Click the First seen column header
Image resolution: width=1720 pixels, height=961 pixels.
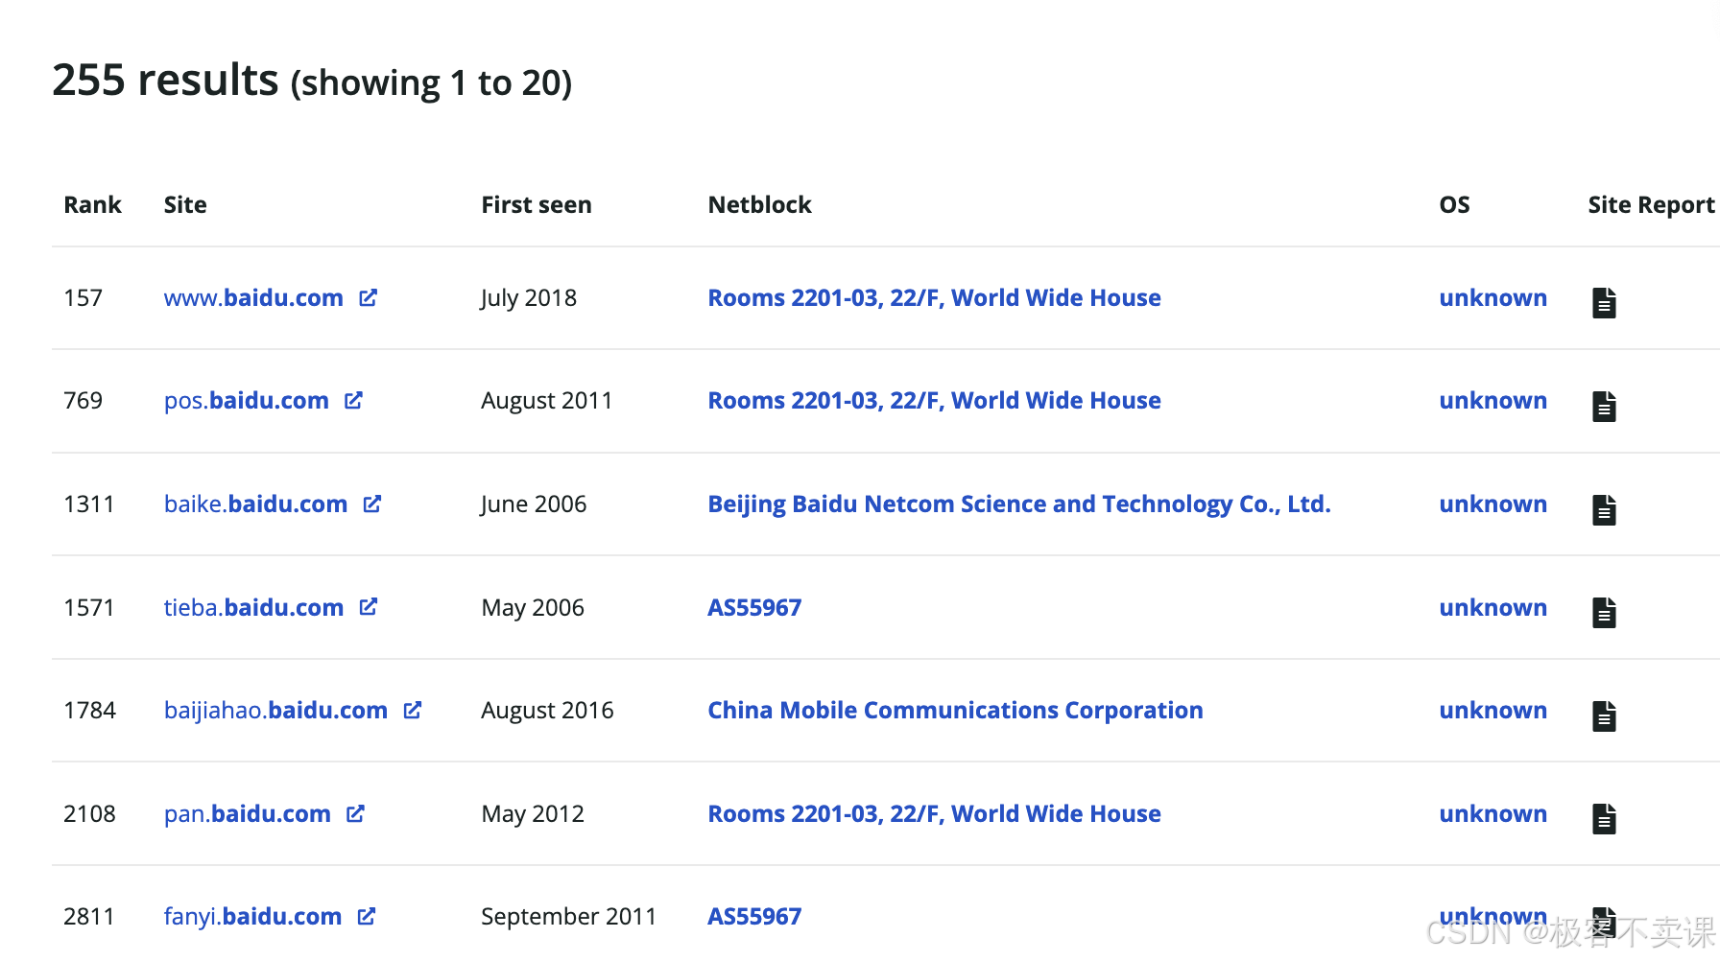(x=537, y=205)
